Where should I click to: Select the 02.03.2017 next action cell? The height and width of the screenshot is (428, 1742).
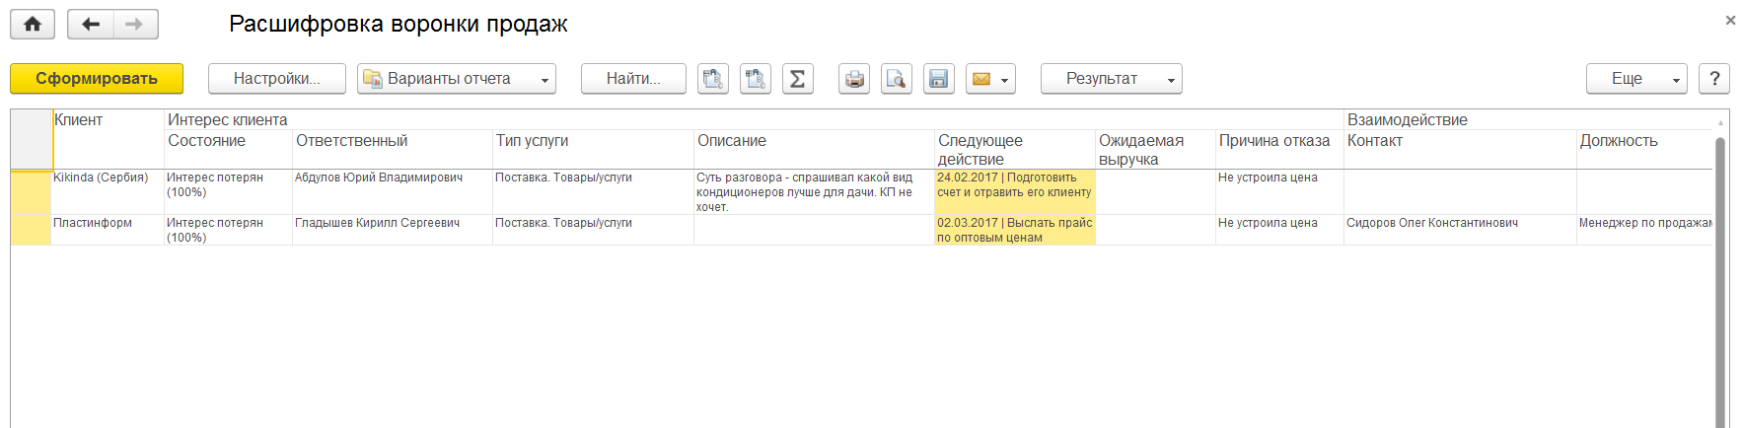[1014, 231]
